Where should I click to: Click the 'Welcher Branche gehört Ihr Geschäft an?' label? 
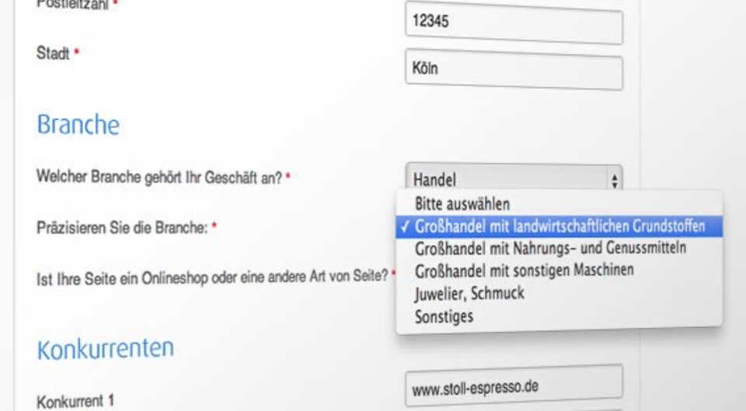(159, 177)
